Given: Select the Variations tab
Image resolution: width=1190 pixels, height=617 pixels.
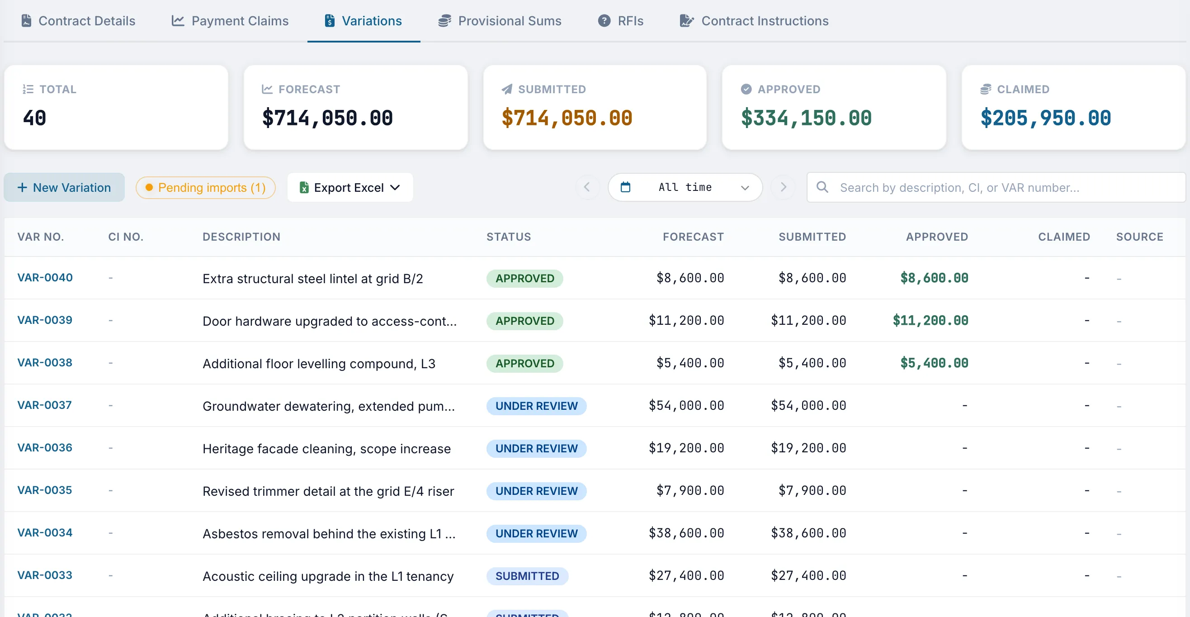Looking at the screenshot, I should pos(363,21).
